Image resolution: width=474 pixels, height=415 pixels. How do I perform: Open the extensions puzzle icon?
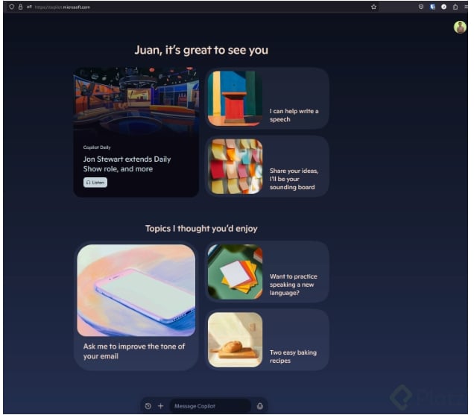[x=455, y=7]
